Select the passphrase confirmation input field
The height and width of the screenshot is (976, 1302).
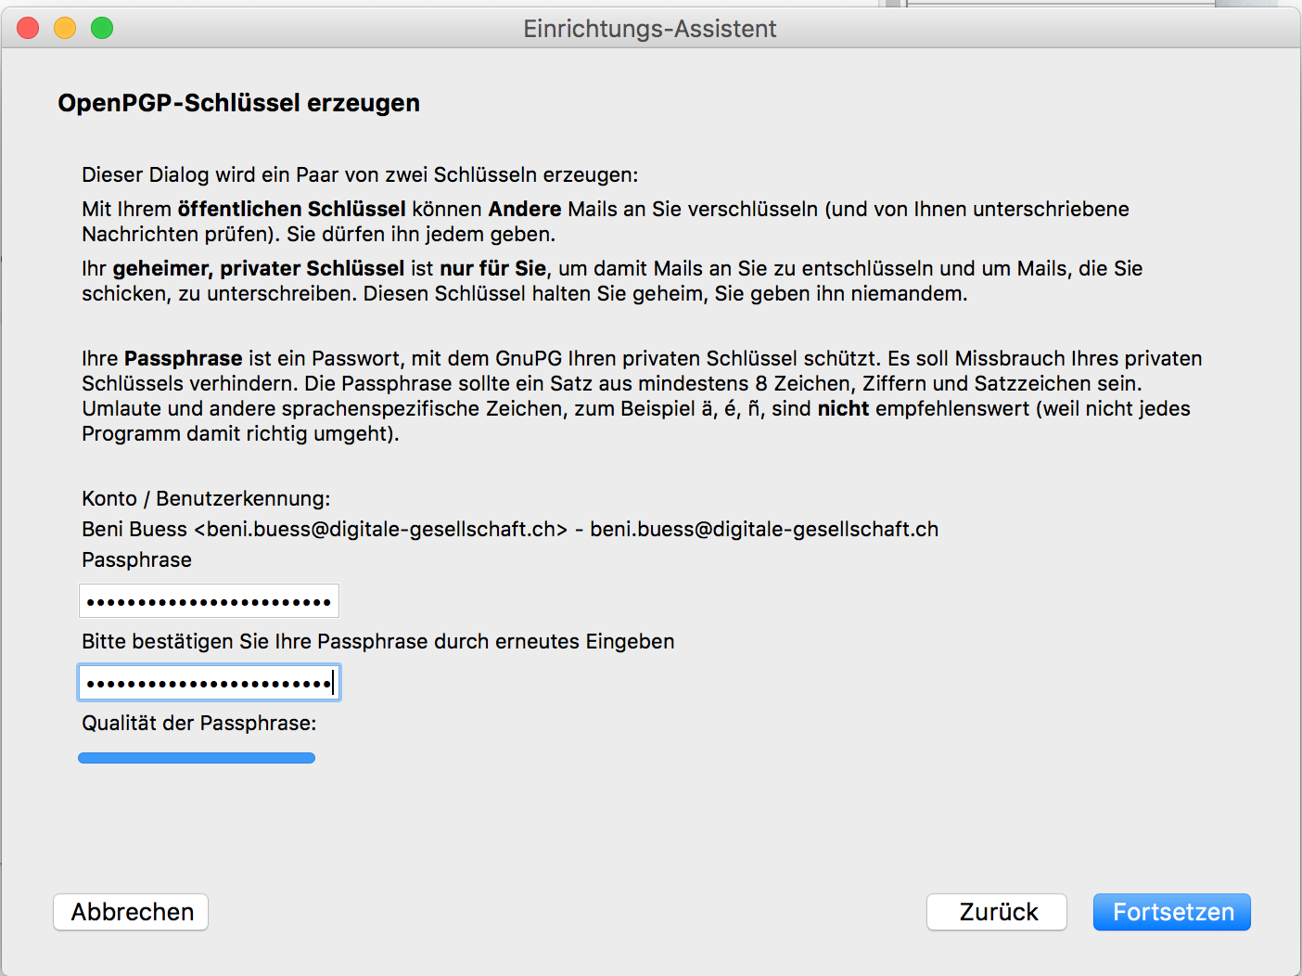tap(209, 683)
